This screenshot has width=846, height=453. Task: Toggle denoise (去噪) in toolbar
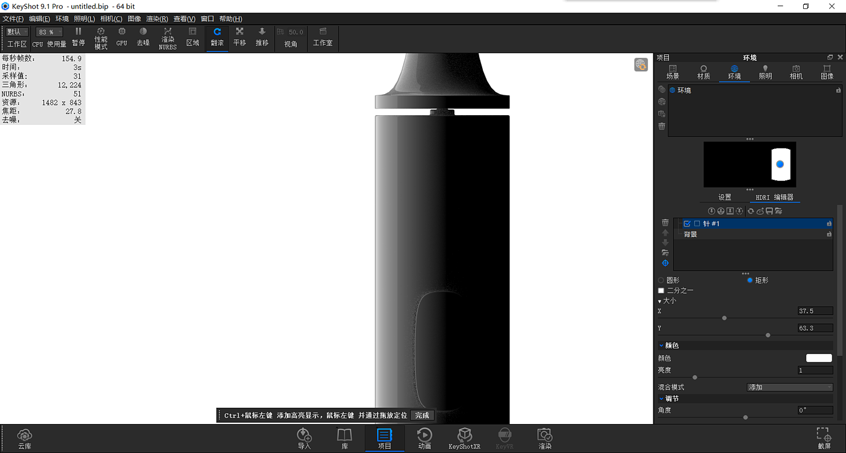pyautogui.click(x=143, y=37)
